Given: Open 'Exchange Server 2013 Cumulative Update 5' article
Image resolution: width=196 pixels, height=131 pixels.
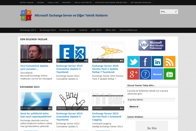Looking at the screenshot, I should [x=69, y=117].
